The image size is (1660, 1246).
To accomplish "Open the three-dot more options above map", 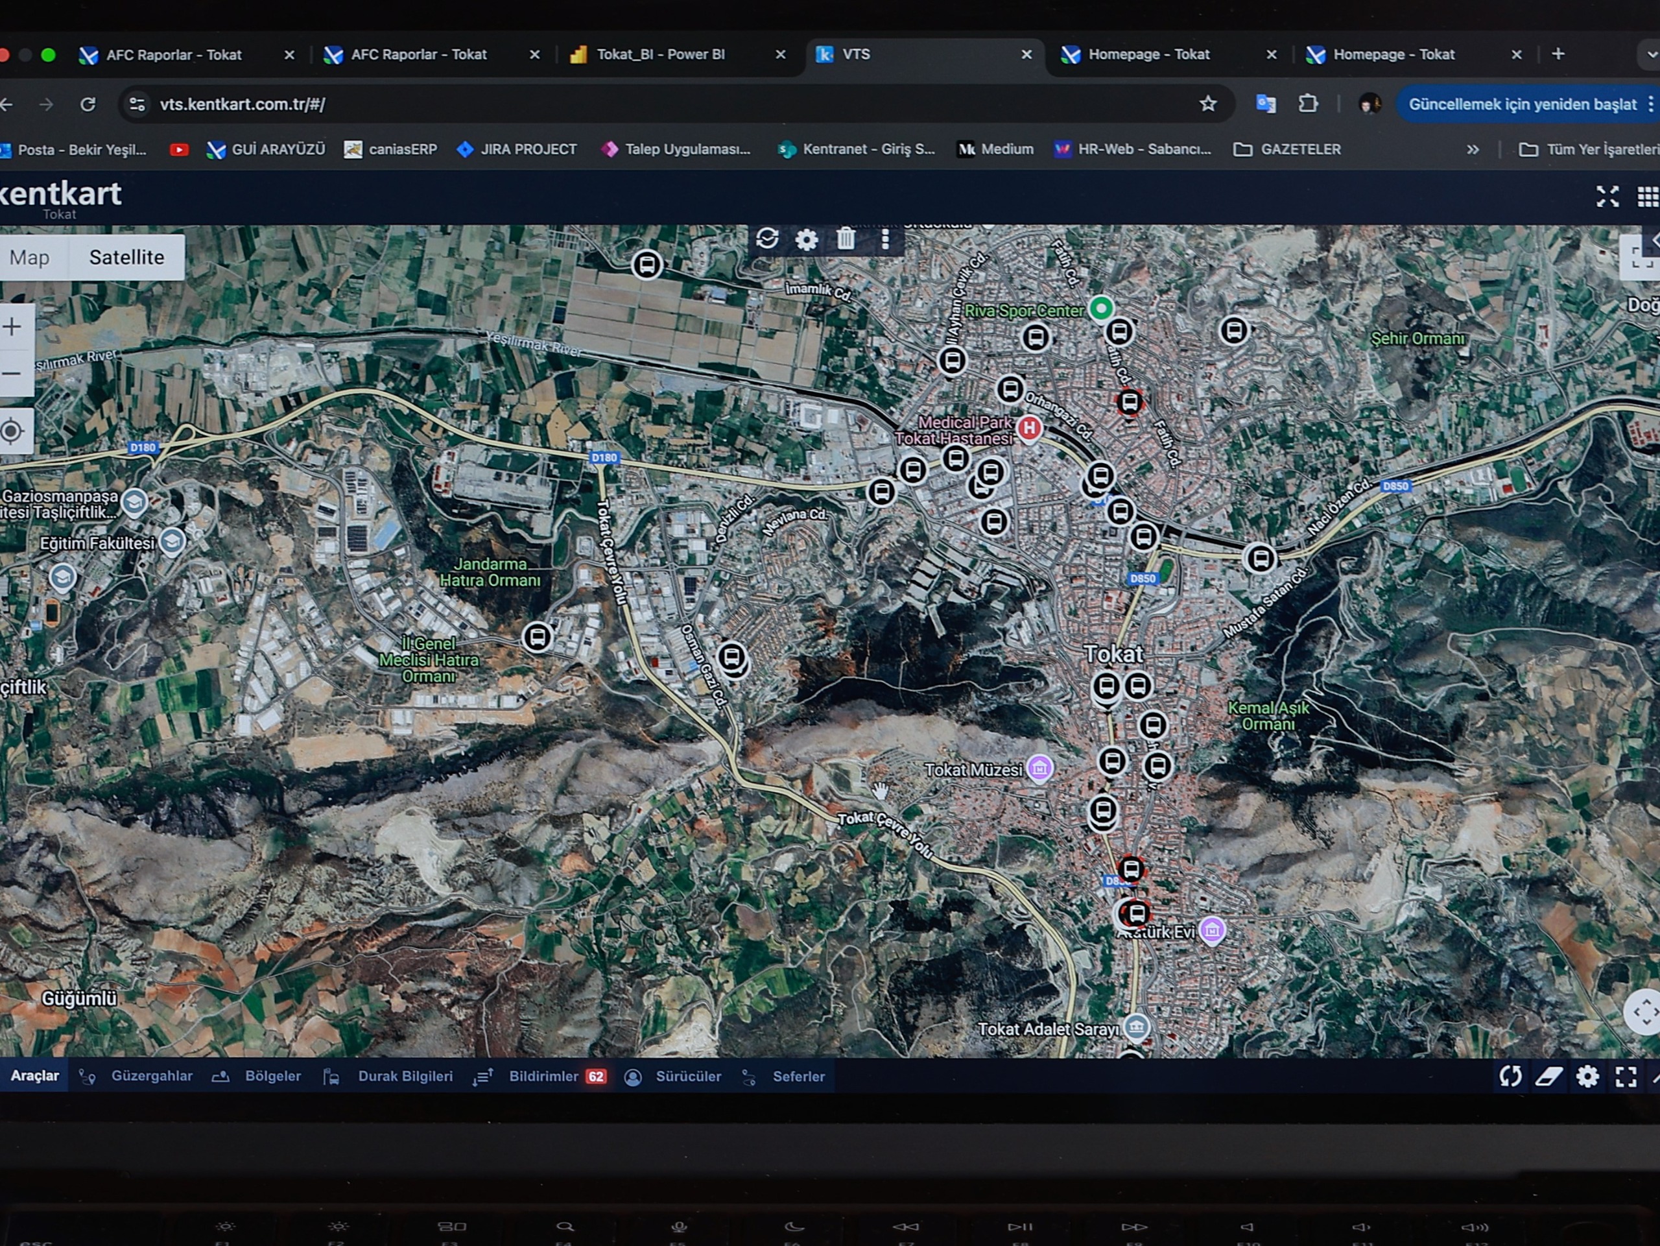I will click(886, 239).
